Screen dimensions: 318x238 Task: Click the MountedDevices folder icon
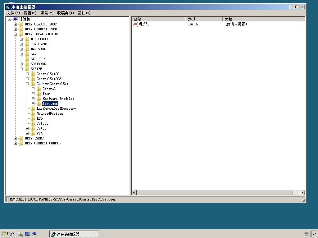click(x=33, y=113)
